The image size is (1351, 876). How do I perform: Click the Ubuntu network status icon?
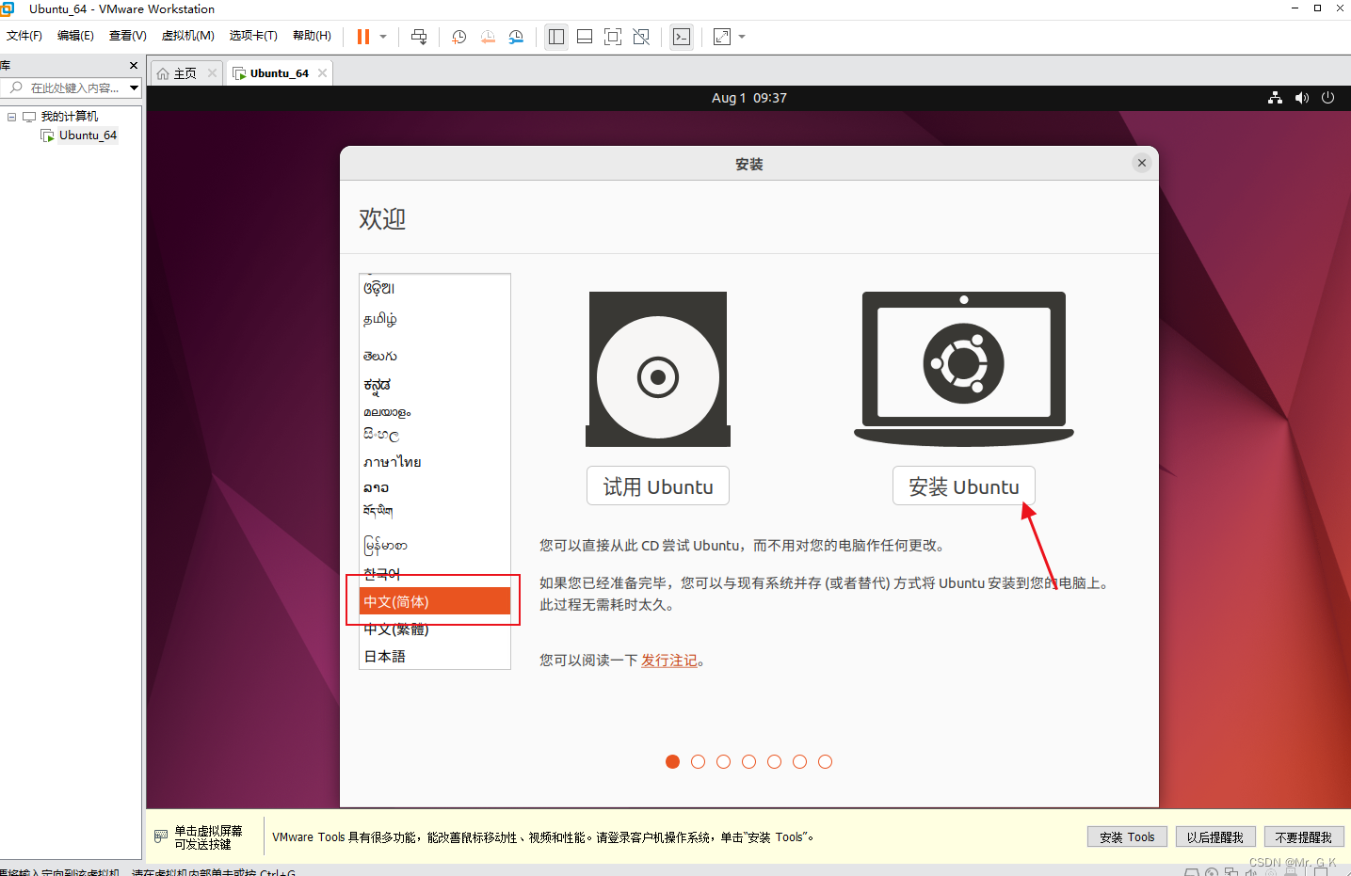point(1275,98)
